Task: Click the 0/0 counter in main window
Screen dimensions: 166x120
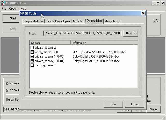Action: (156, 20)
